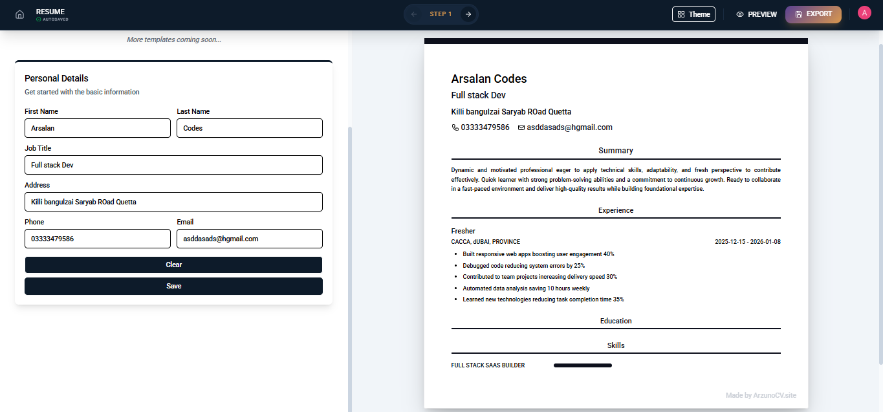Click the 'Personal Details' heading
Screen dimensions: 883x412
pos(56,78)
